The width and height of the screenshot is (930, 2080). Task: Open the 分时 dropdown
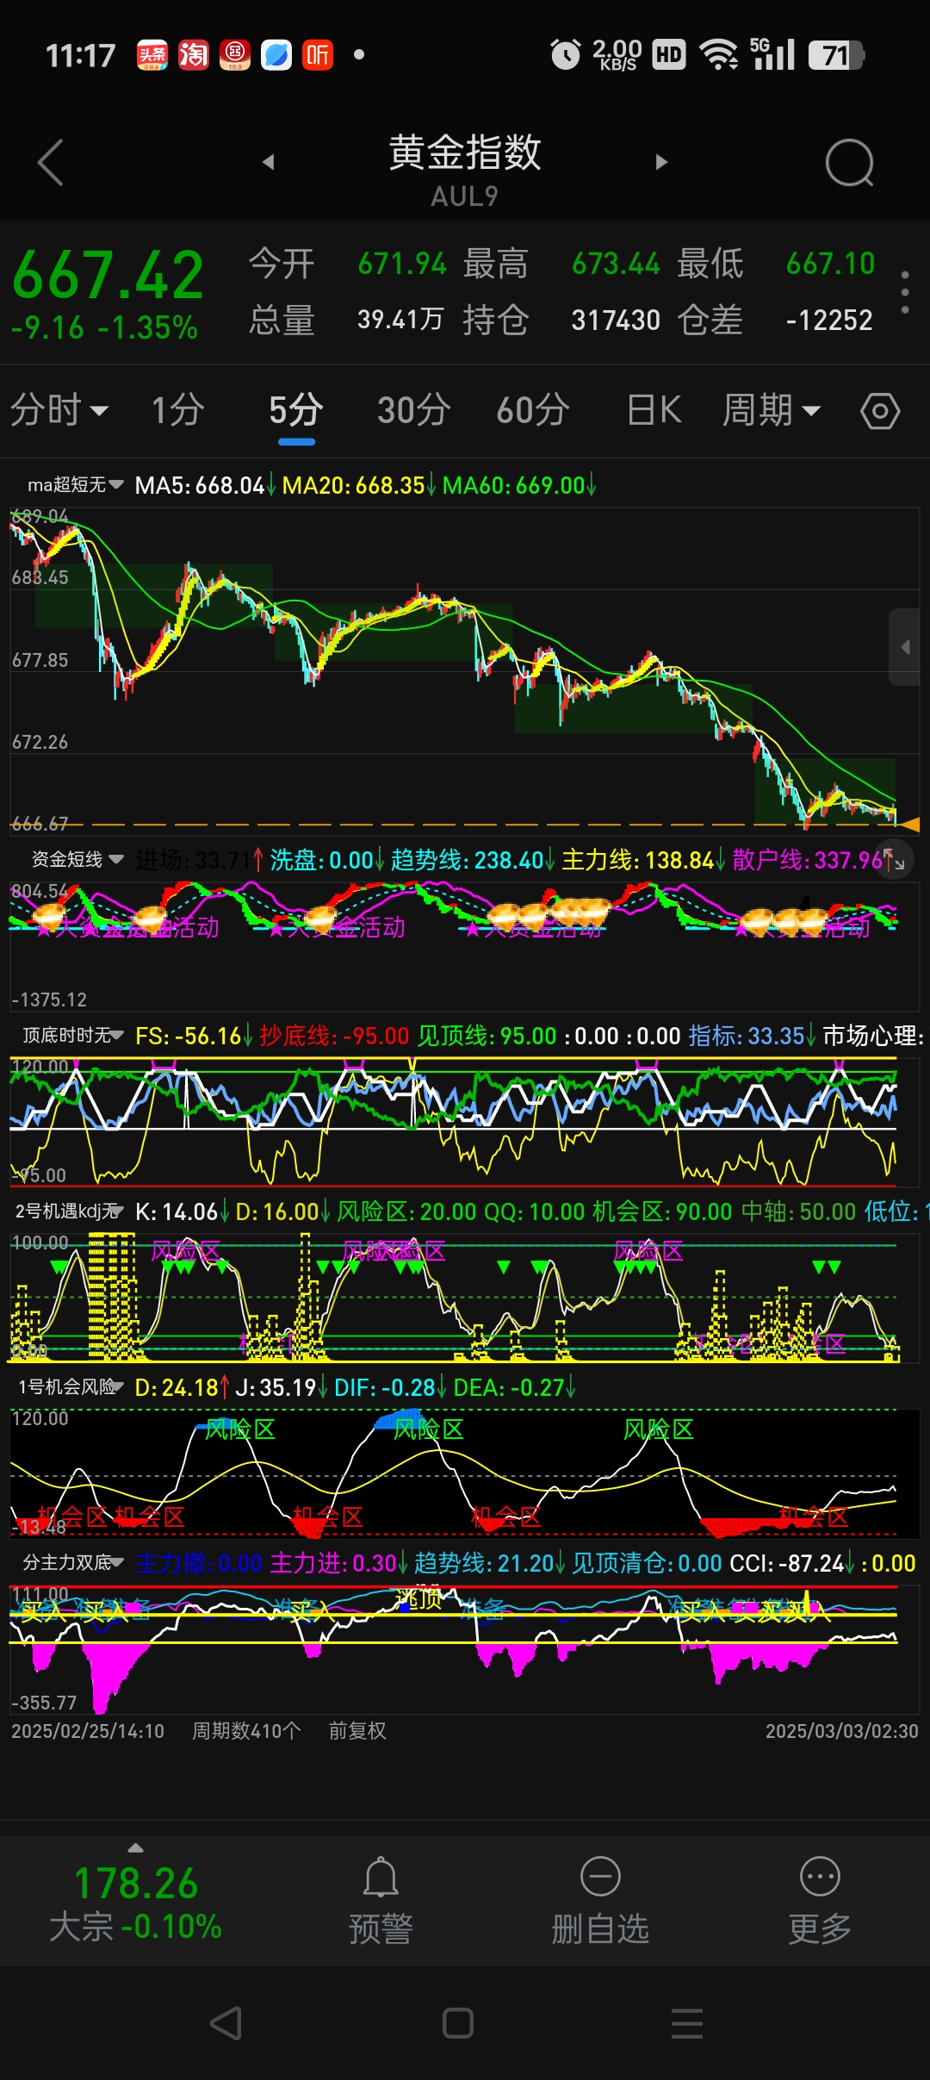coord(59,410)
